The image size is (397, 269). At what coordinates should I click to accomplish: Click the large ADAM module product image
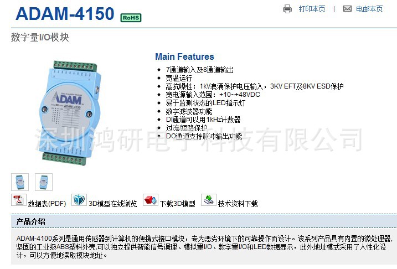click(x=70, y=113)
